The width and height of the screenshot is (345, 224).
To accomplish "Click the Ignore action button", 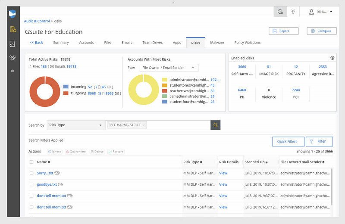I will pos(55,152).
